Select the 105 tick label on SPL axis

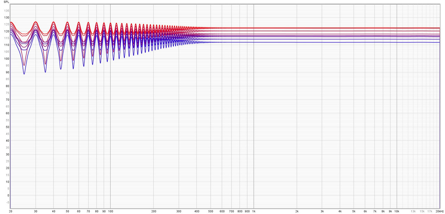(7, 52)
